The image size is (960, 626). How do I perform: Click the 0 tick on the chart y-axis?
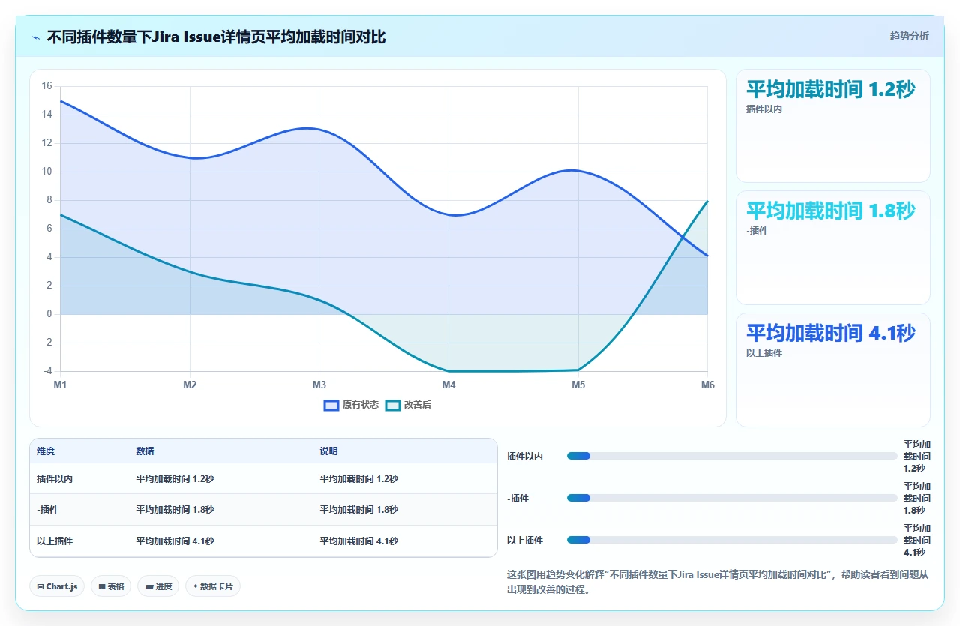[49, 314]
